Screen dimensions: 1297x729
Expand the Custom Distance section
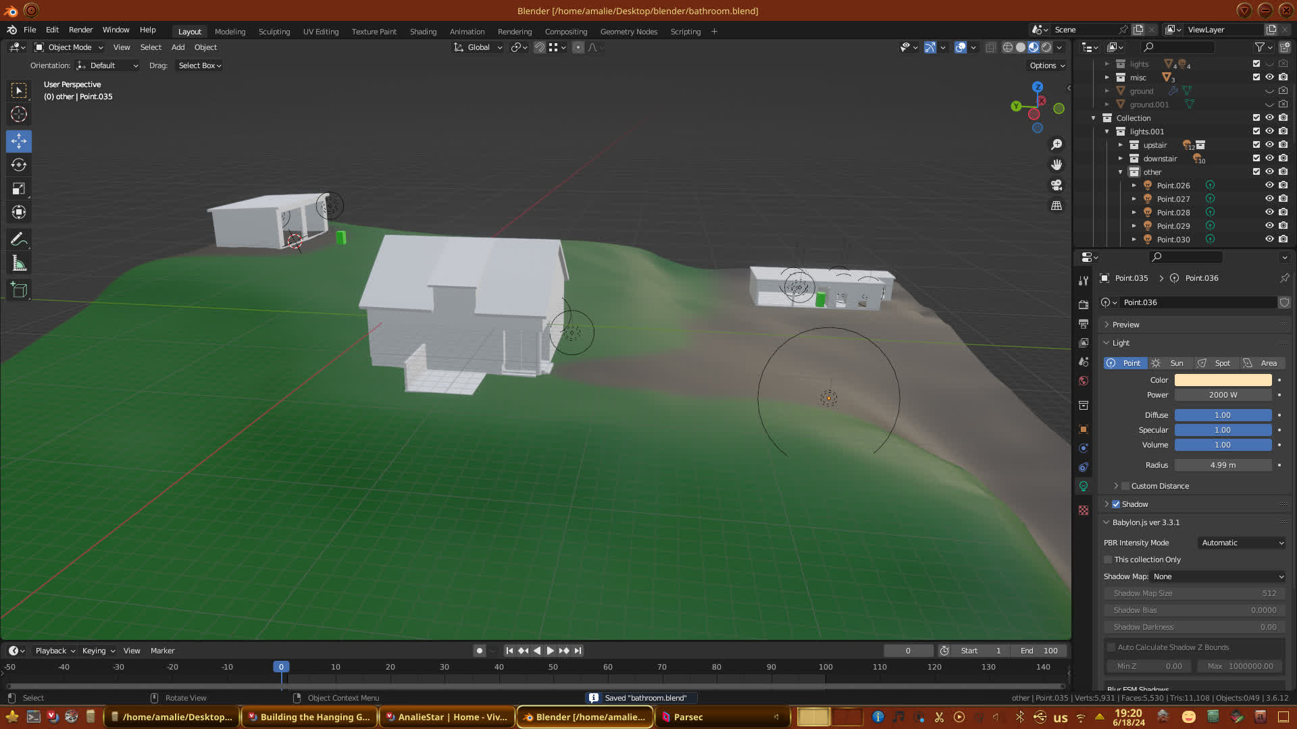point(1116,486)
